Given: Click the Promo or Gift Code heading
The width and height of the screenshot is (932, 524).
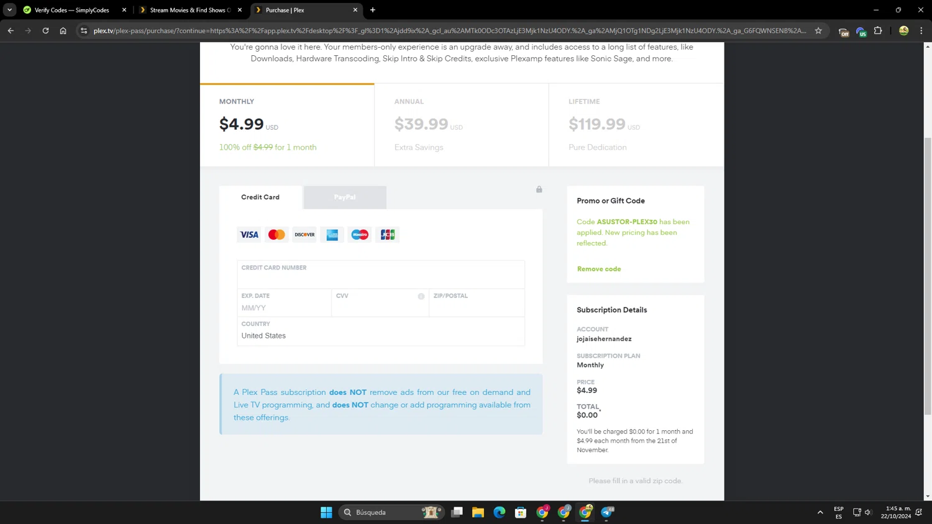Looking at the screenshot, I should point(611,201).
